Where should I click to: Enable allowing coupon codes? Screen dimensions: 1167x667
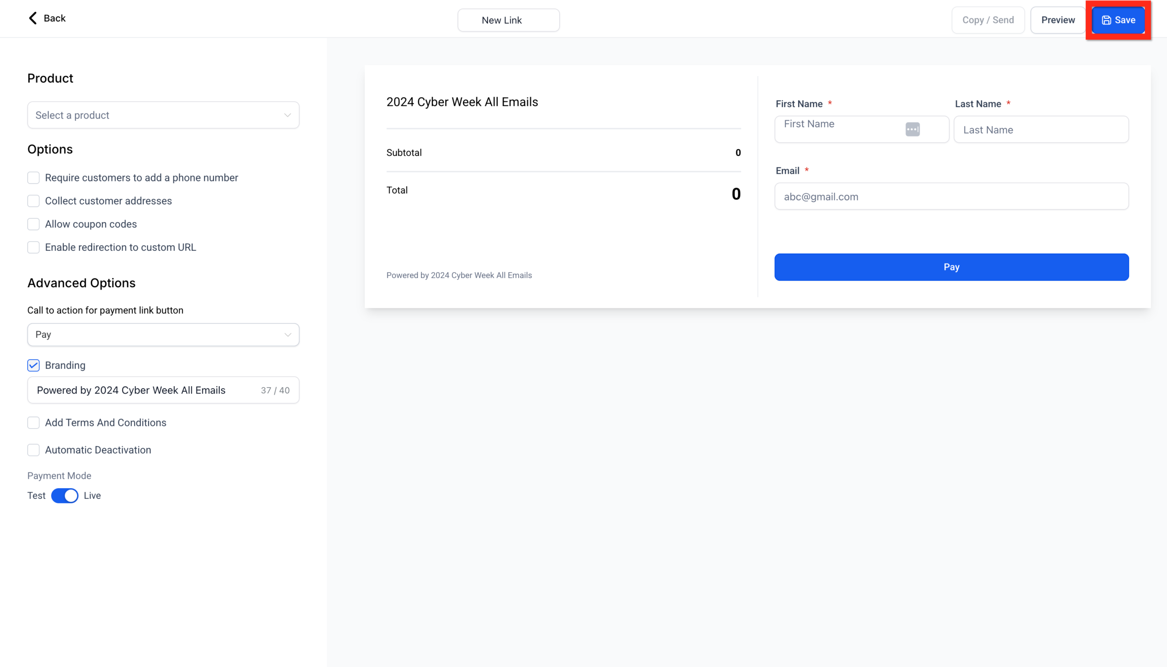(x=33, y=224)
